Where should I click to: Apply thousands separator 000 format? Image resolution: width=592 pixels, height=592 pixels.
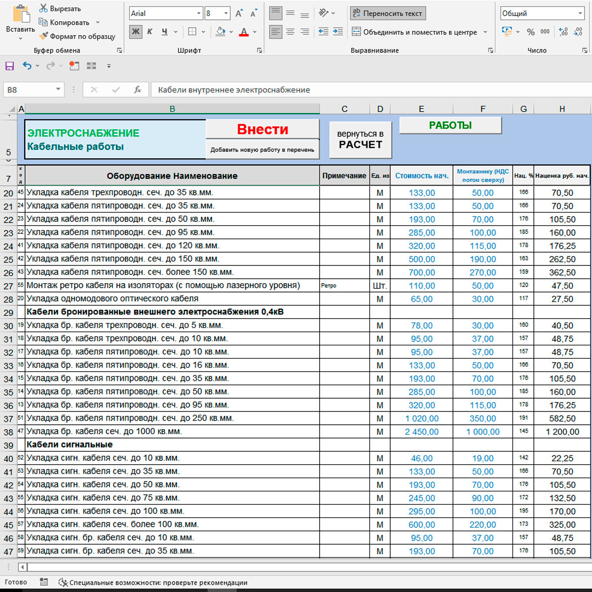coord(545,32)
